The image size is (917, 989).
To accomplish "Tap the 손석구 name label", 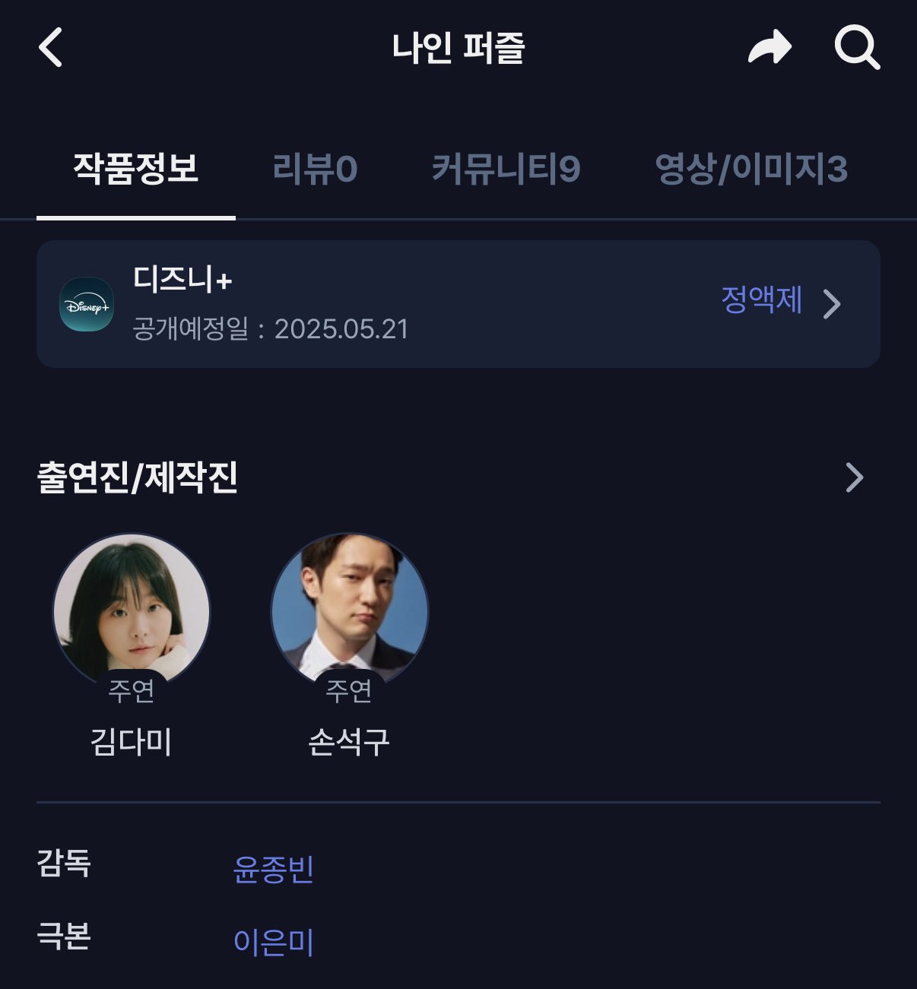I will 349,741.
